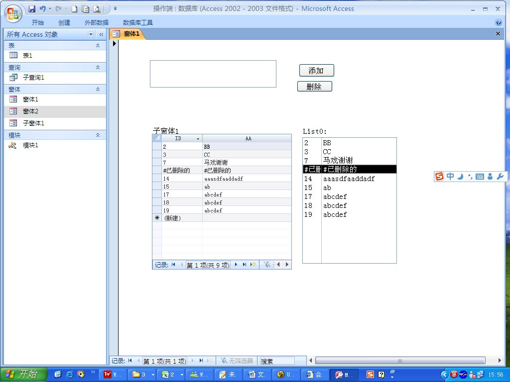Click the empty text box on form

(x=213, y=74)
